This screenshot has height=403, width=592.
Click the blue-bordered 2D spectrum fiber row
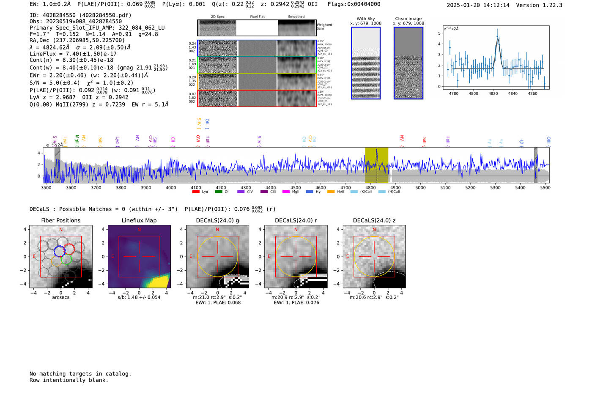pyautogui.click(x=257, y=48)
